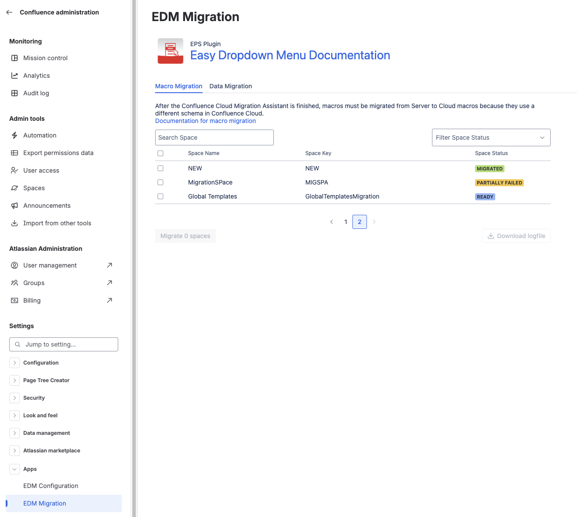The height and width of the screenshot is (517, 577).
Task: Click external link arrow for Groups
Action: coord(109,283)
